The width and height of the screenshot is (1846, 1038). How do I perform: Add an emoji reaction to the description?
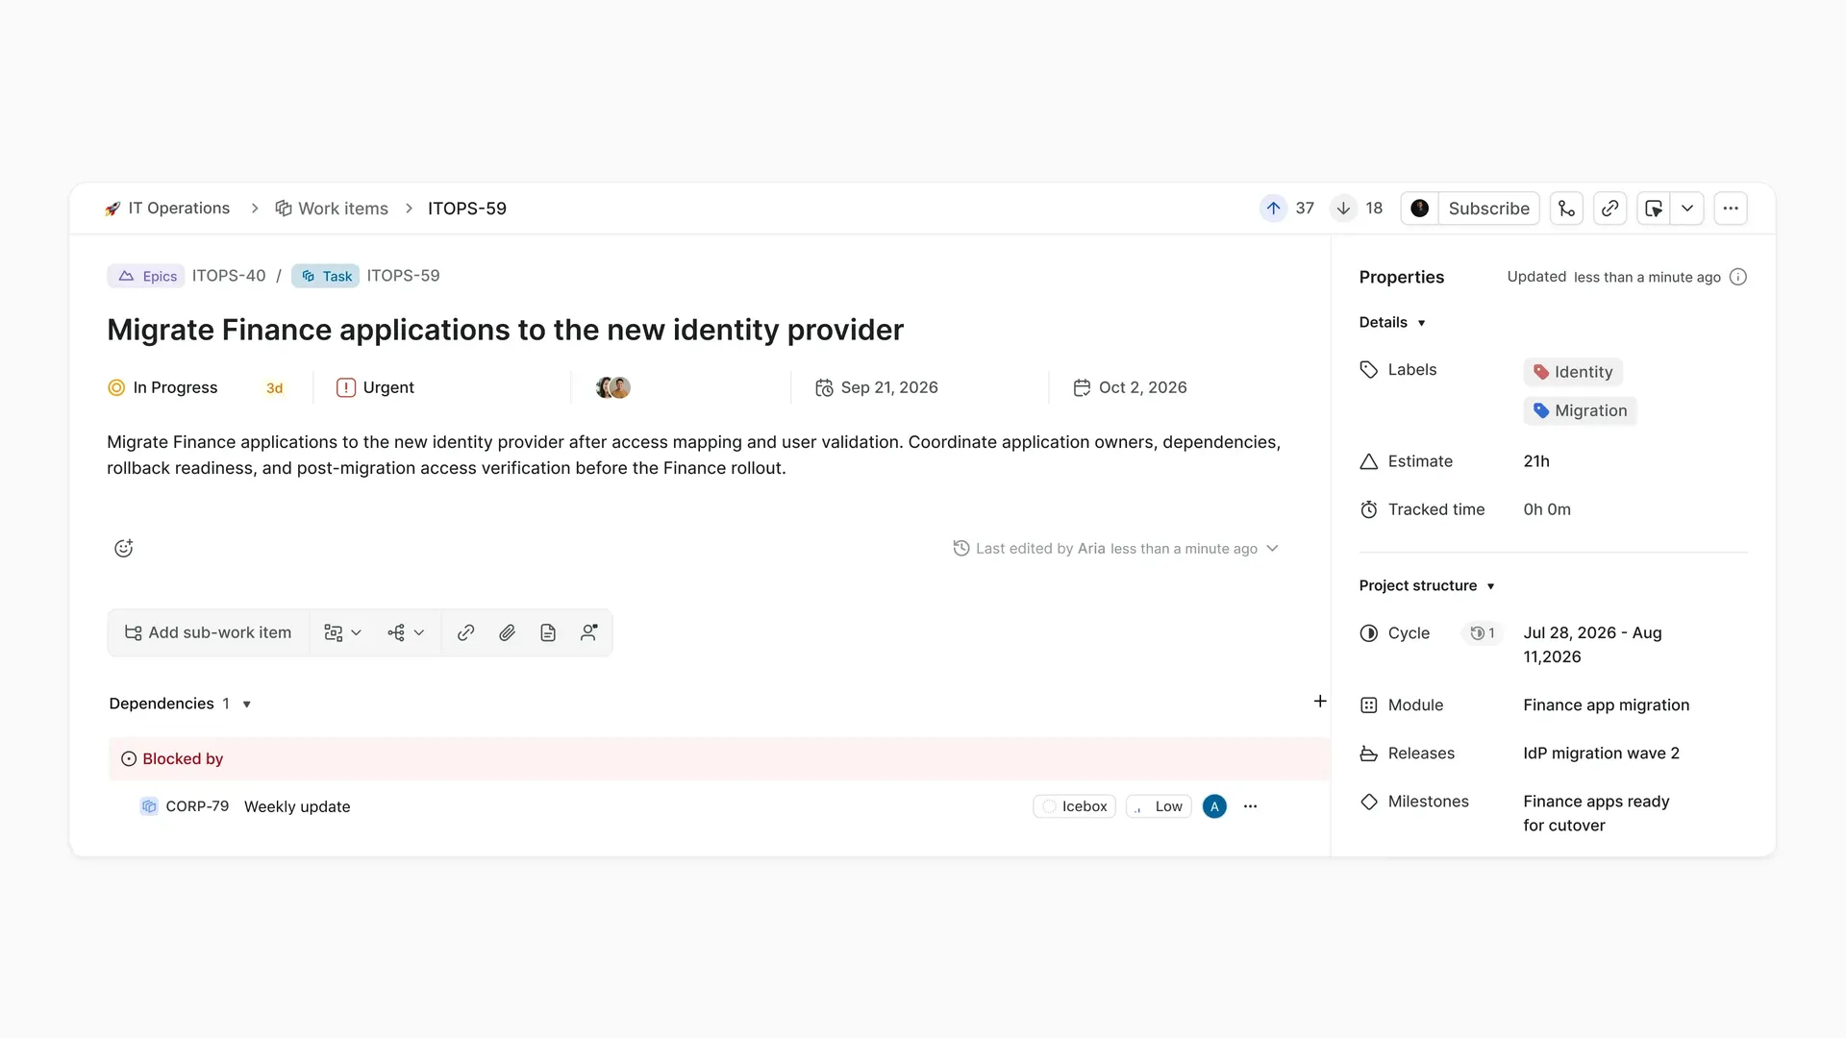(124, 548)
